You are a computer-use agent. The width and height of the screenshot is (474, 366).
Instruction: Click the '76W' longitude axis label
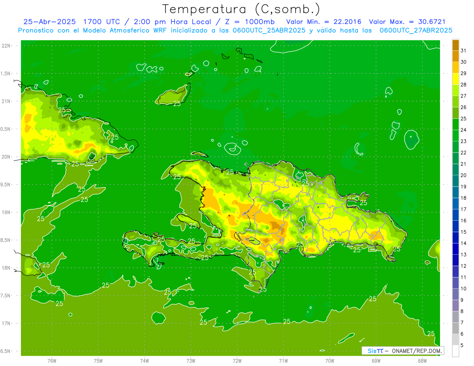tap(52, 360)
